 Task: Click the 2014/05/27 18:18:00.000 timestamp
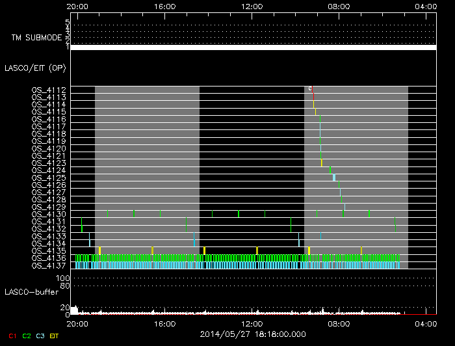(x=252, y=334)
